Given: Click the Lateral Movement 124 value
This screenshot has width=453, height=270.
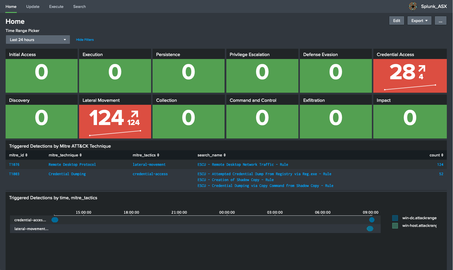Looking at the screenshot, I should click(x=106, y=118).
